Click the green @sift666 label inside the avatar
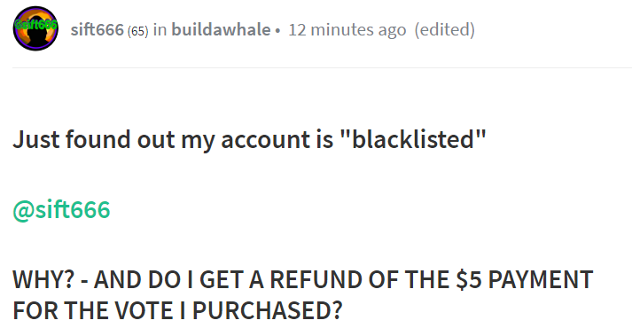This screenshot has height=336, width=632. (x=35, y=24)
